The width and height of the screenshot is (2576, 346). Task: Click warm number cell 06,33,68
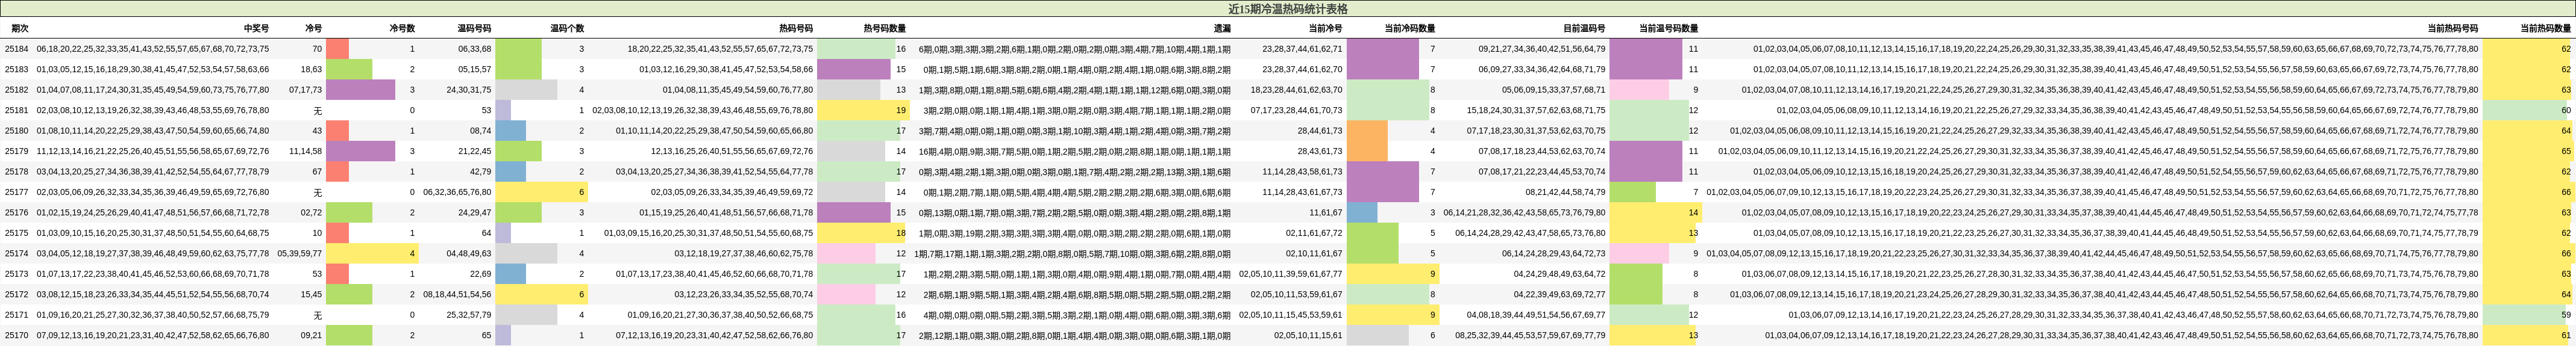click(475, 49)
